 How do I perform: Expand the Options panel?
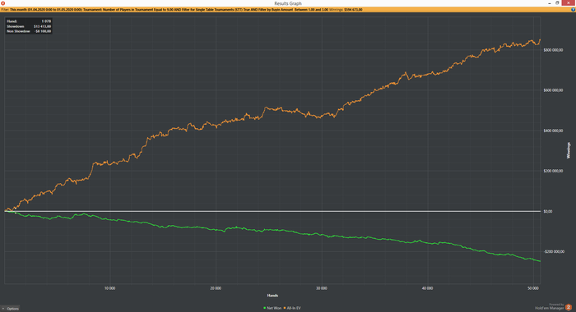[x=10, y=309]
